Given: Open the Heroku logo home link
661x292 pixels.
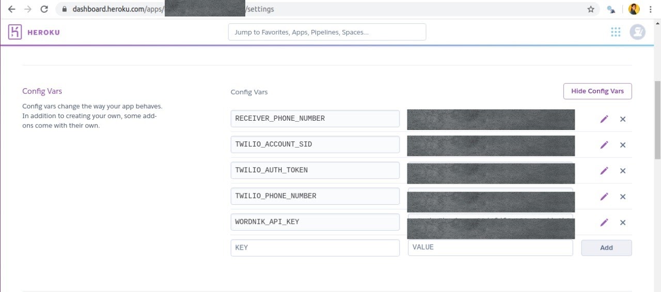Looking at the screenshot, I should click(x=34, y=32).
